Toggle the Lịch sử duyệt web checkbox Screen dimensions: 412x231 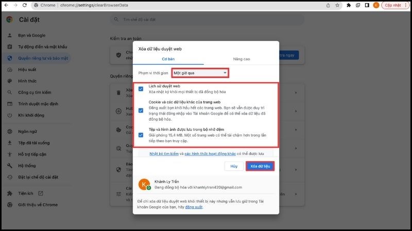[141, 89]
